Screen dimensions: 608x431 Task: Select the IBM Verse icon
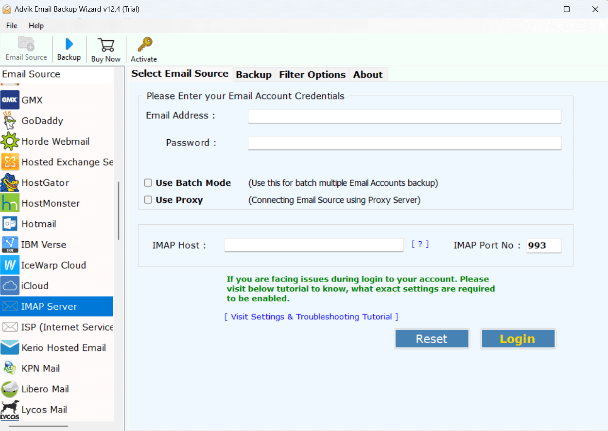coord(10,244)
